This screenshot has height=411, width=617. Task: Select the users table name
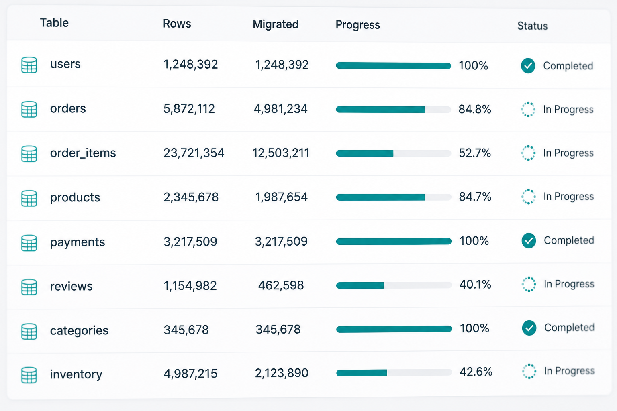65,64
